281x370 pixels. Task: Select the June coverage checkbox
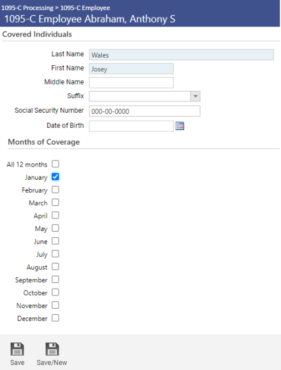click(x=56, y=241)
